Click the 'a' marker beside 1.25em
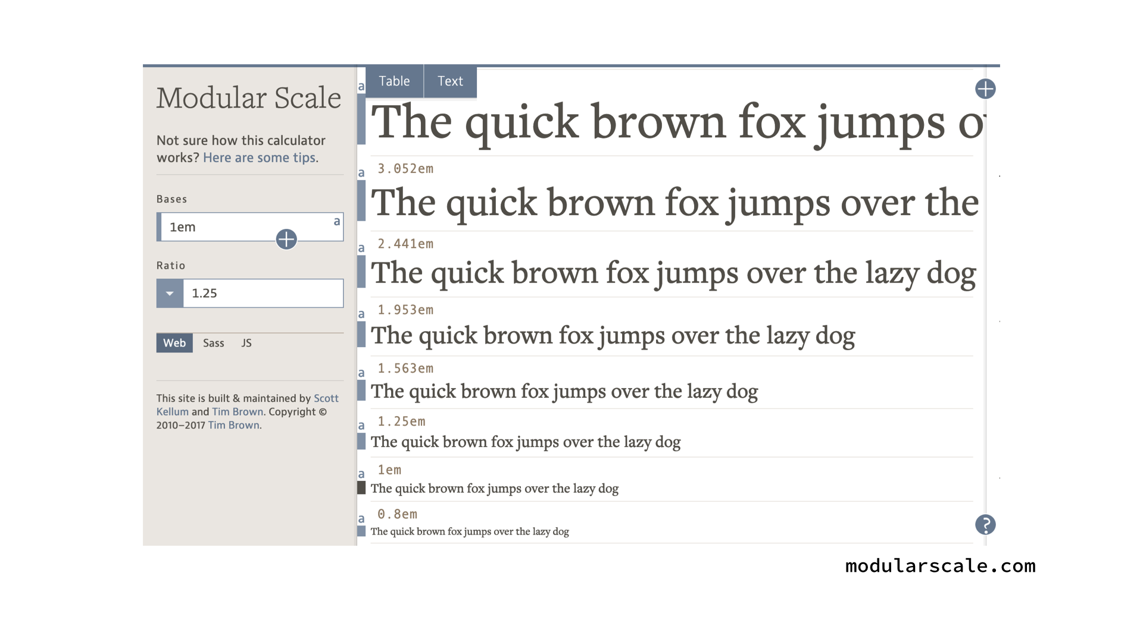Image resolution: width=1143 pixels, height=642 pixels. coord(361,426)
